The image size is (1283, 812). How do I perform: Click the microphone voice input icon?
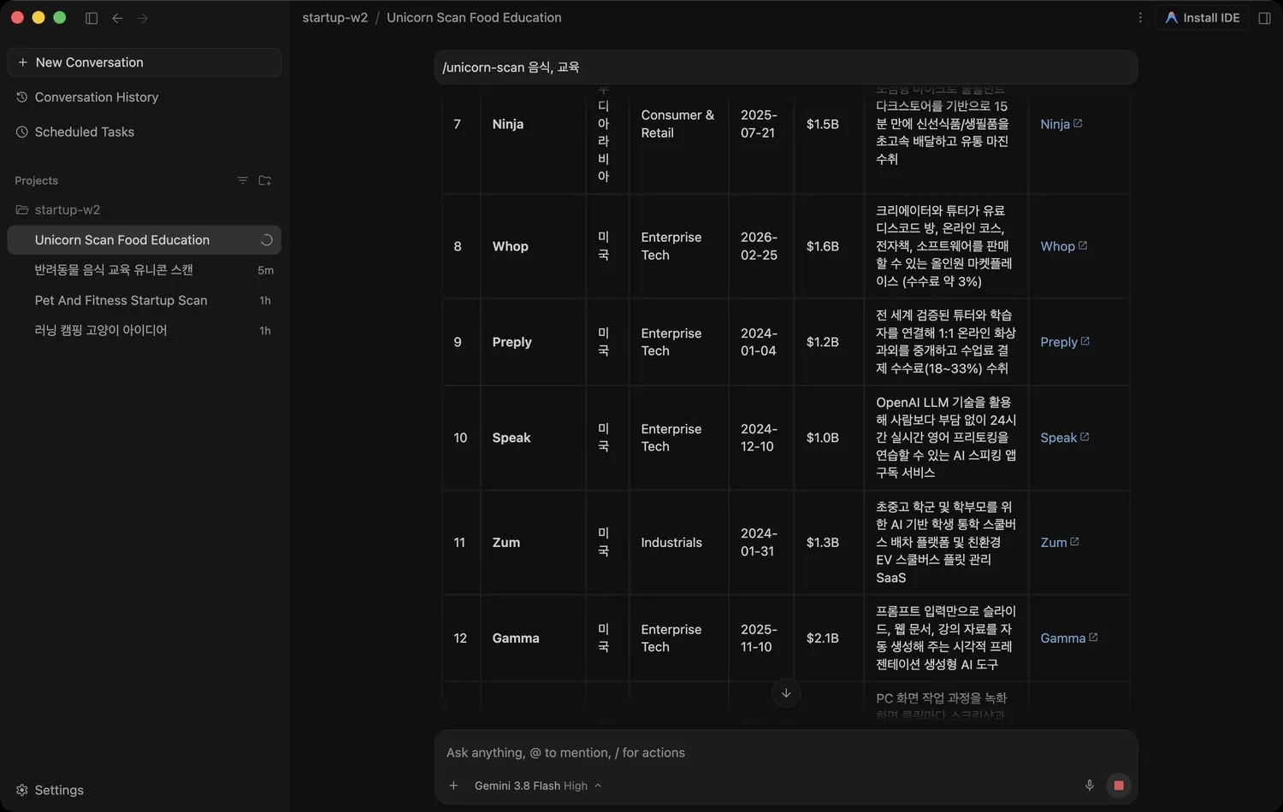[x=1089, y=786]
